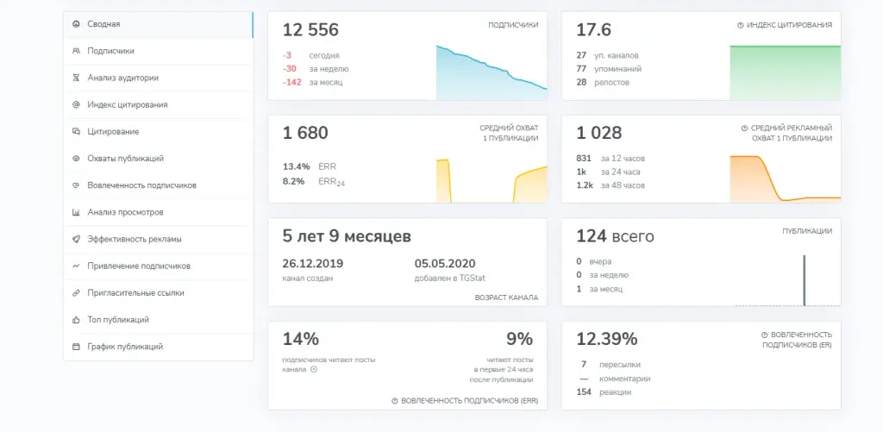
Task: Click the 9% first-24-hours value
Action: (519, 339)
